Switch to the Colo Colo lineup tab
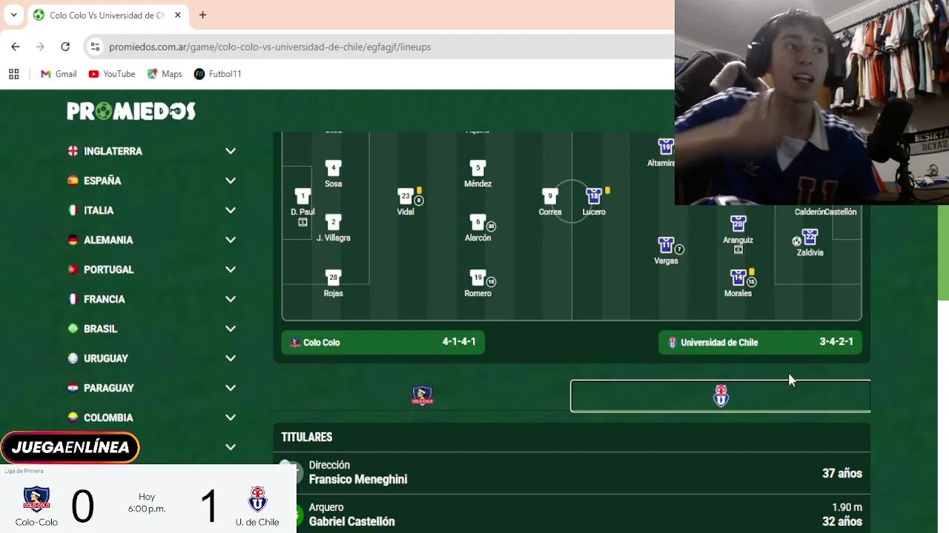 tap(422, 396)
